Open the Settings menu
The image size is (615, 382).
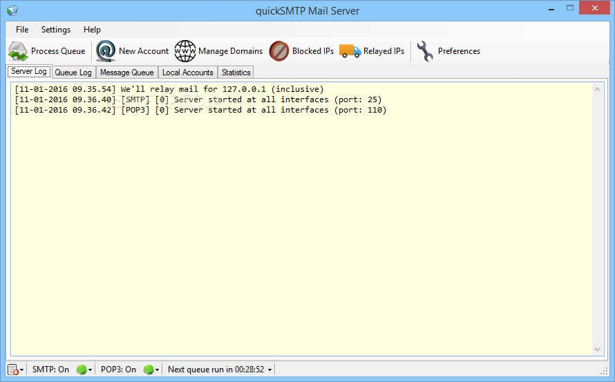coord(56,30)
